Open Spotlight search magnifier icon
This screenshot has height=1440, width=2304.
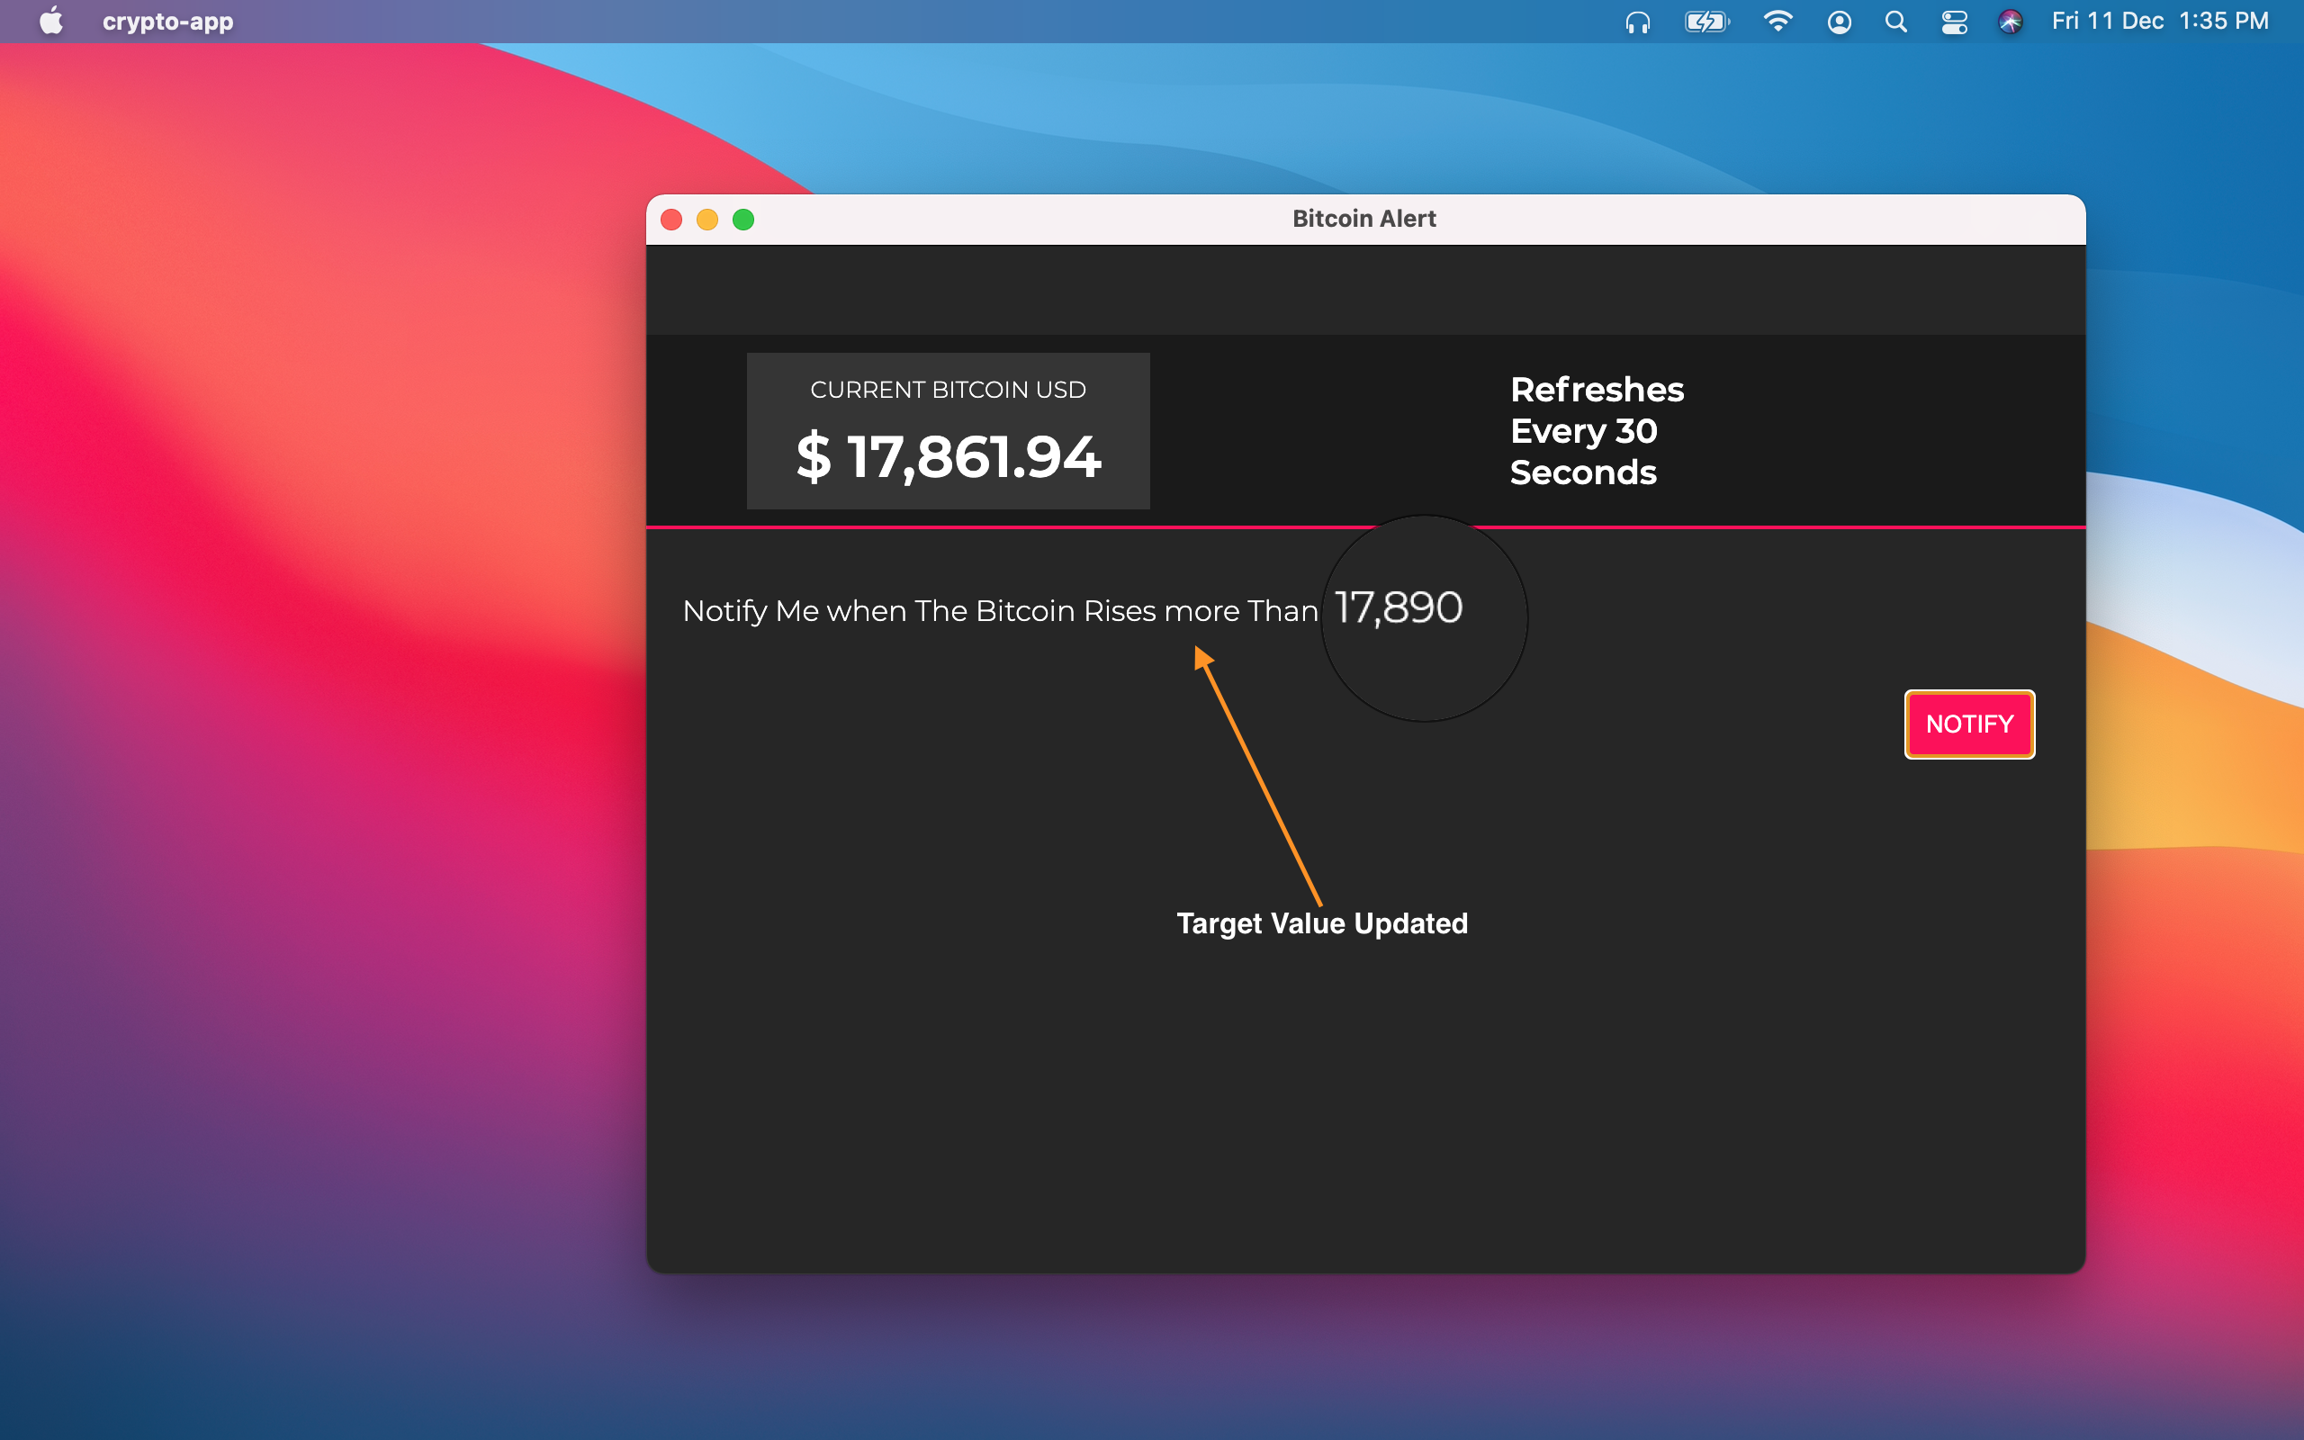[1895, 22]
